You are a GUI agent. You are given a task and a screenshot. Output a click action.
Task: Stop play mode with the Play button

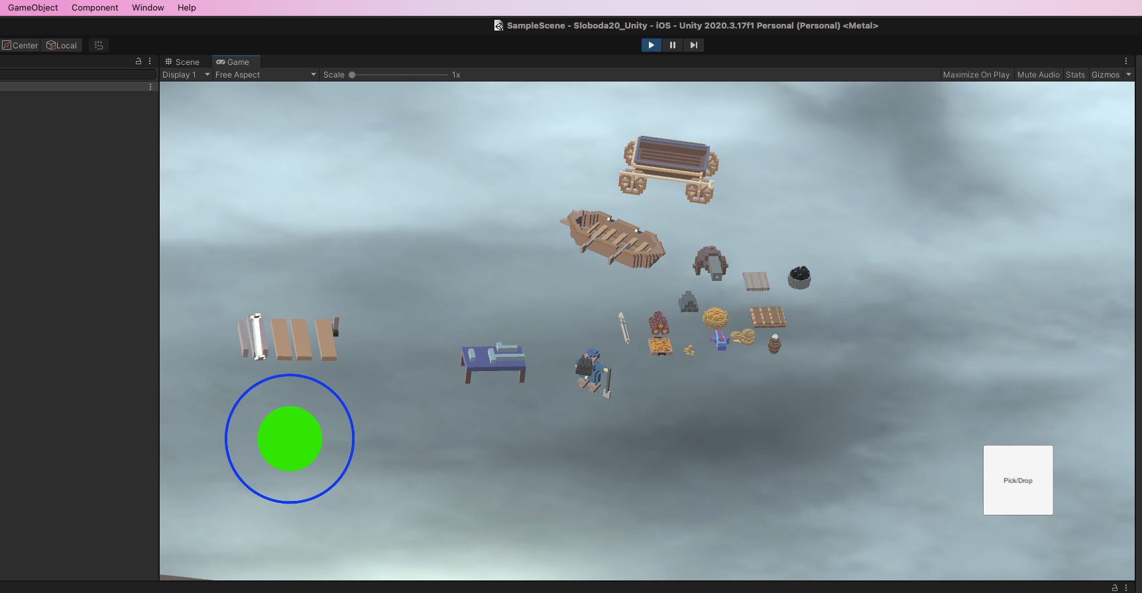coord(651,45)
